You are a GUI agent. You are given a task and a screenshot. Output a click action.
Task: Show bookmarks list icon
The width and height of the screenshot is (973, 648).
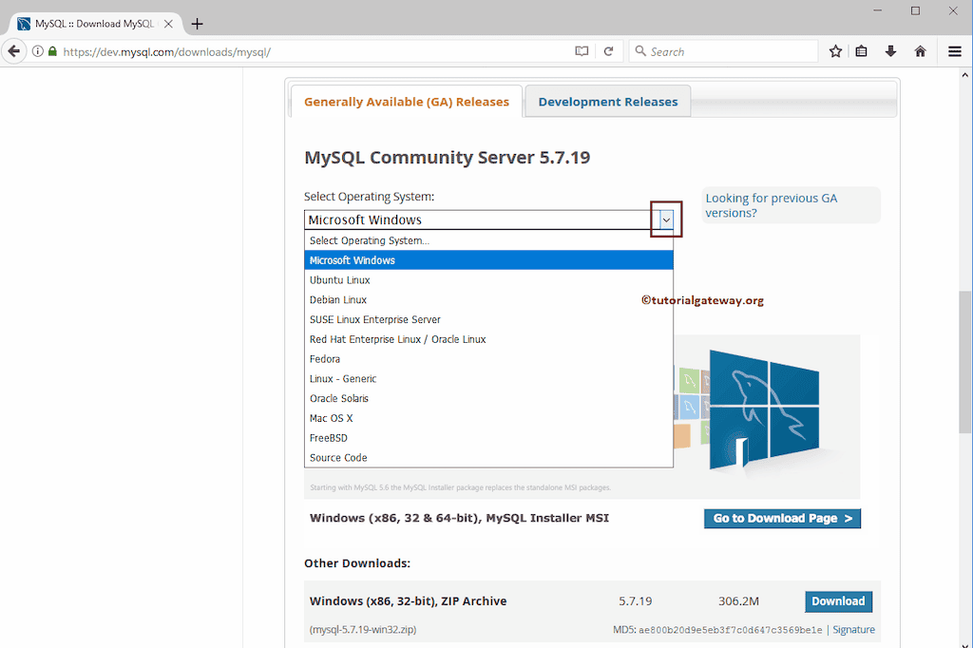pyautogui.click(x=861, y=51)
